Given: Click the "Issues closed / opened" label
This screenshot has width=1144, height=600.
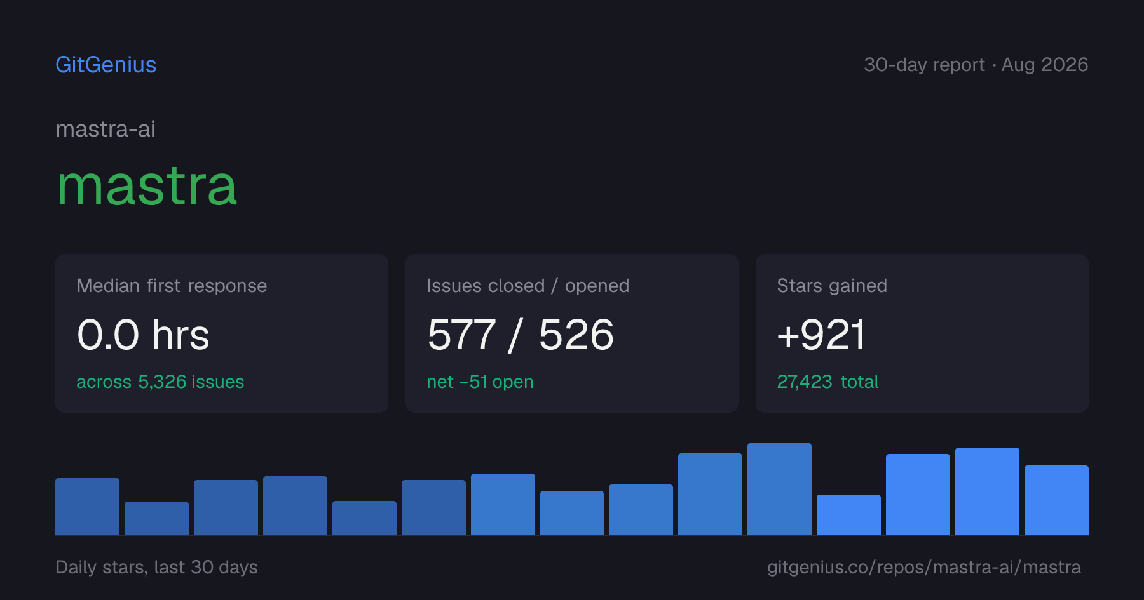Looking at the screenshot, I should 528,286.
